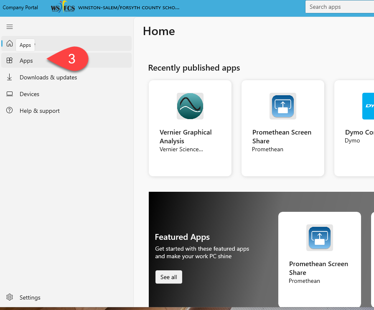This screenshot has height=310, width=374.
Task: Click the Recently published apps heading
Action: coord(194,68)
